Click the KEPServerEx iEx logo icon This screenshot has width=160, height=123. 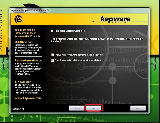(18, 19)
